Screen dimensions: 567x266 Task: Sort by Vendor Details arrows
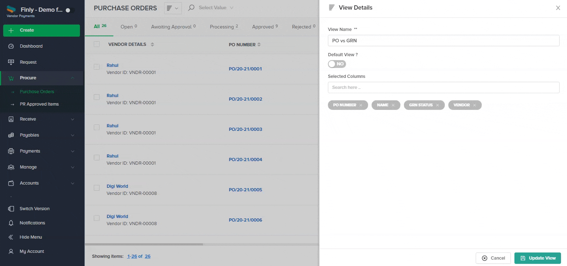tap(152, 44)
